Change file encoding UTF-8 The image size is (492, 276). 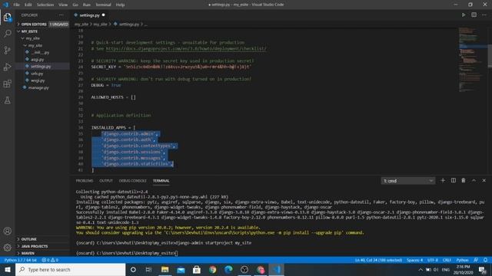432,260
